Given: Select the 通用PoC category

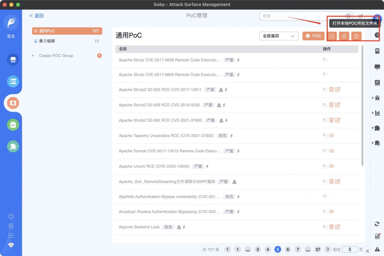Looking at the screenshot, I should (x=67, y=31).
